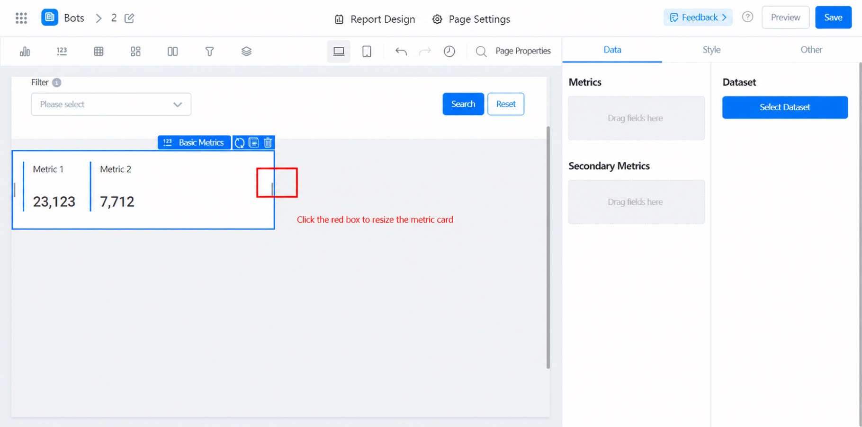Click the Select Dataset button

click(785, 107)
